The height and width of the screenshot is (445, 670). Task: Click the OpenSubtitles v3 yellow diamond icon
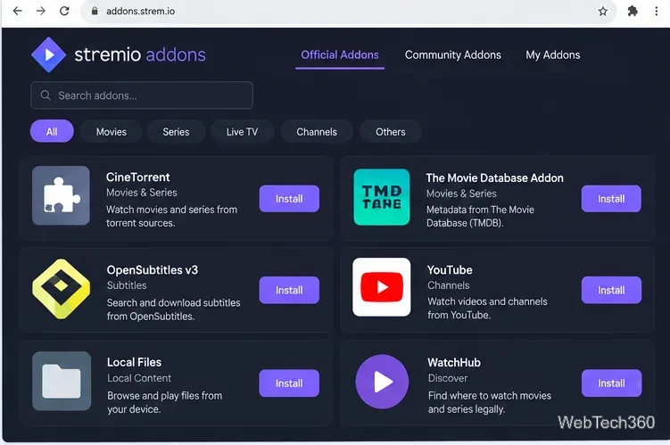61,289
